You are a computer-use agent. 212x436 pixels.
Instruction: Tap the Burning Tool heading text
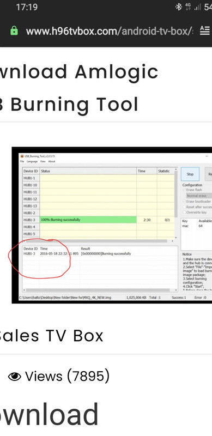click(x=74, y=105)
